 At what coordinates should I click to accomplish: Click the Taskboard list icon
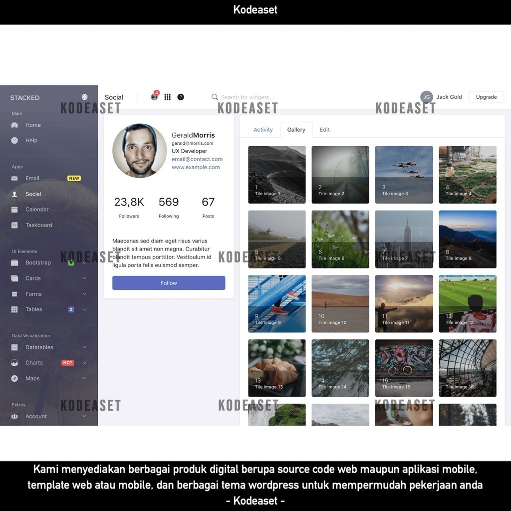(x=14, y=225)
